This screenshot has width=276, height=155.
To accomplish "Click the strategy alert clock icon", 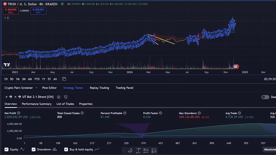I will click(x=66, y=97).
